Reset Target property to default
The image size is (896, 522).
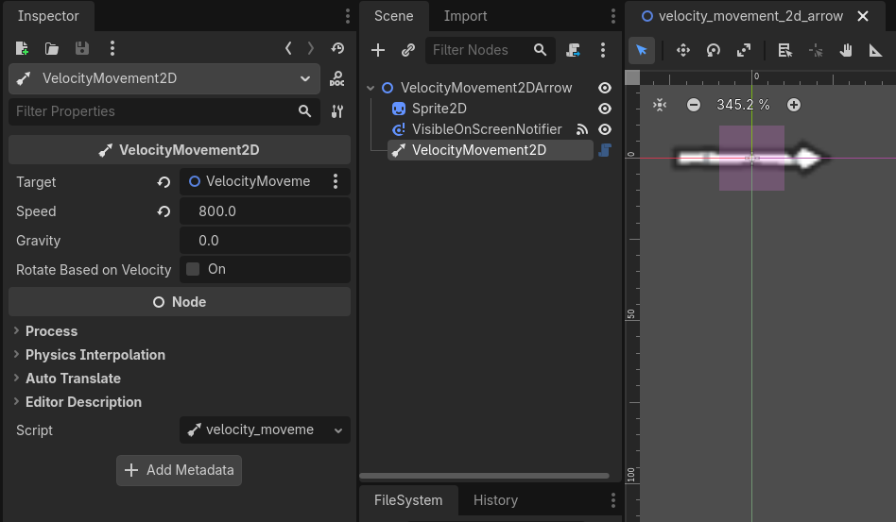click(164, 182)
